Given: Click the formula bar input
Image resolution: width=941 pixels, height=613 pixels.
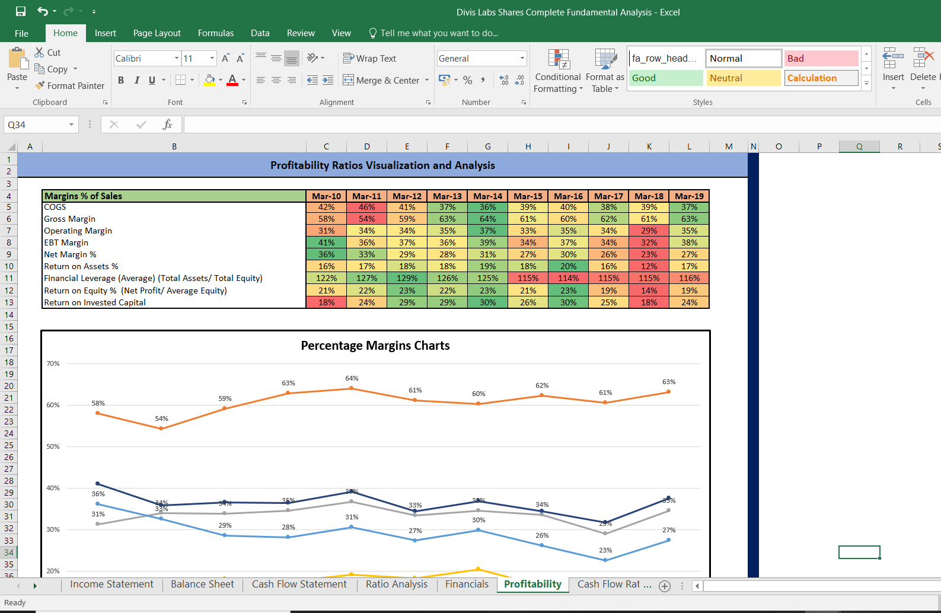Looking at the screenshot, I should [x=562, y=124].
